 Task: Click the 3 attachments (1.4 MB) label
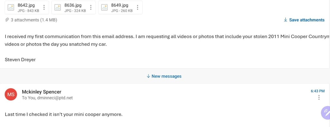tap(34, 20)
